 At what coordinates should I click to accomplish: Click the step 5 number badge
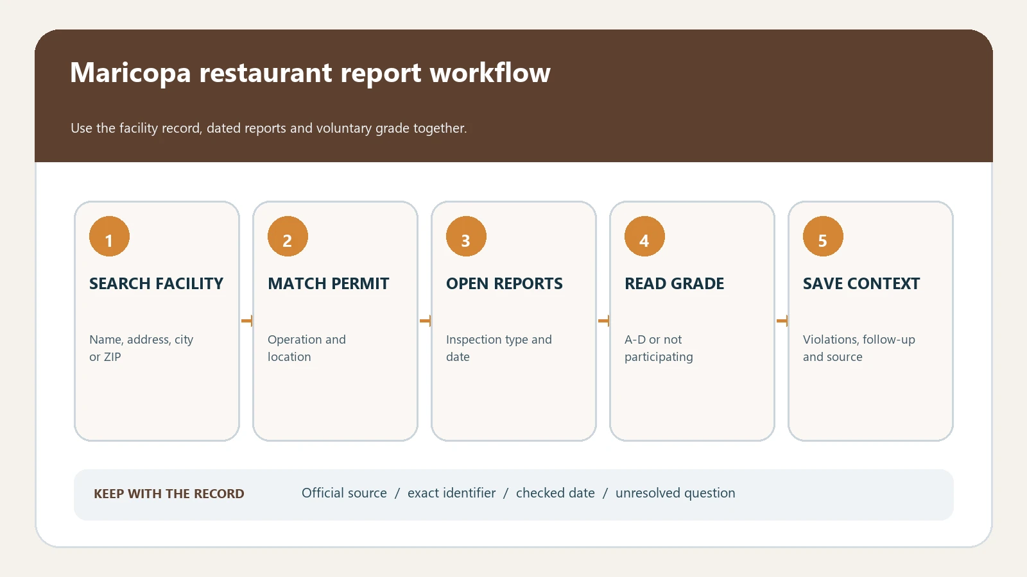pyautogui.click(x=823, y=237)
